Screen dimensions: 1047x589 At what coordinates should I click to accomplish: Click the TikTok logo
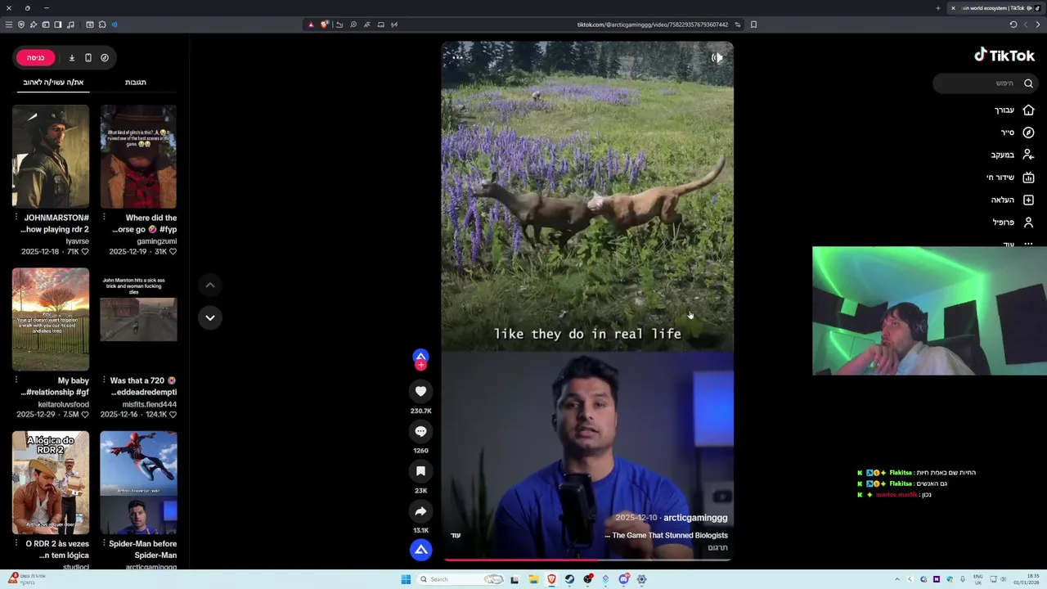point(1004,56)
